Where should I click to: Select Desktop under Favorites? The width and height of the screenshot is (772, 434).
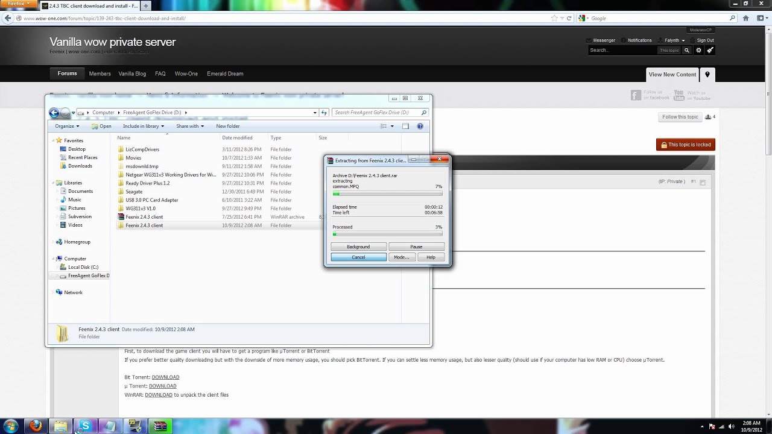click(x=77, y=149)
